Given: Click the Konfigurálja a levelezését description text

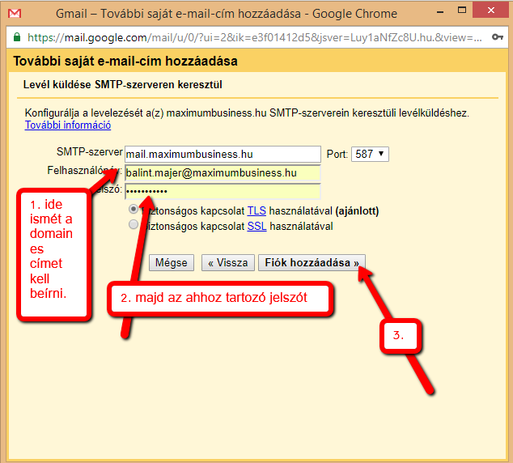Looking at the screenshot, I should coord(247,113).
